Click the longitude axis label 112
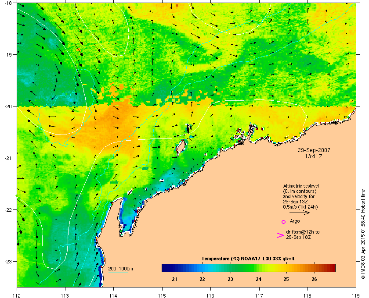Image resolution: width=369 pixels, height=298 pixels. coord(17,295)
